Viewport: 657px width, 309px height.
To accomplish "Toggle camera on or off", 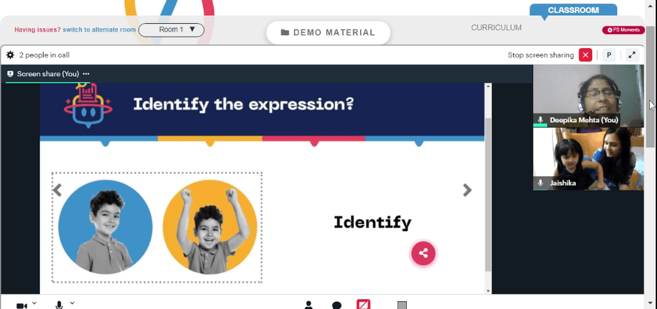I will [22, 306].
